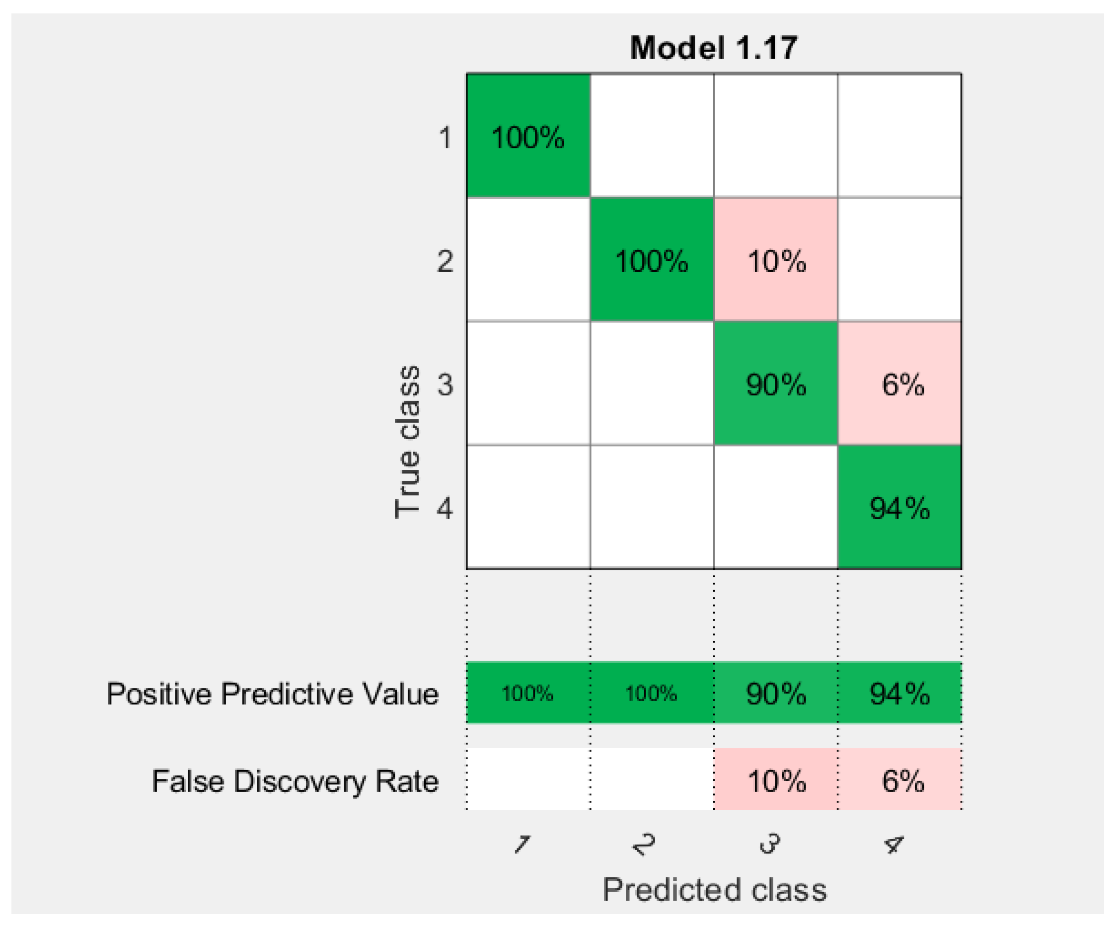Select the 100% cell for true class 2
1118x925 pixels.
click(x=652, y=260)
